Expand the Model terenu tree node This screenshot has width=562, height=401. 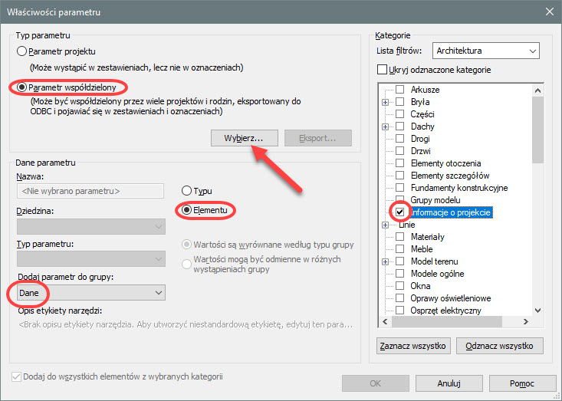click(x=386, y=261)
